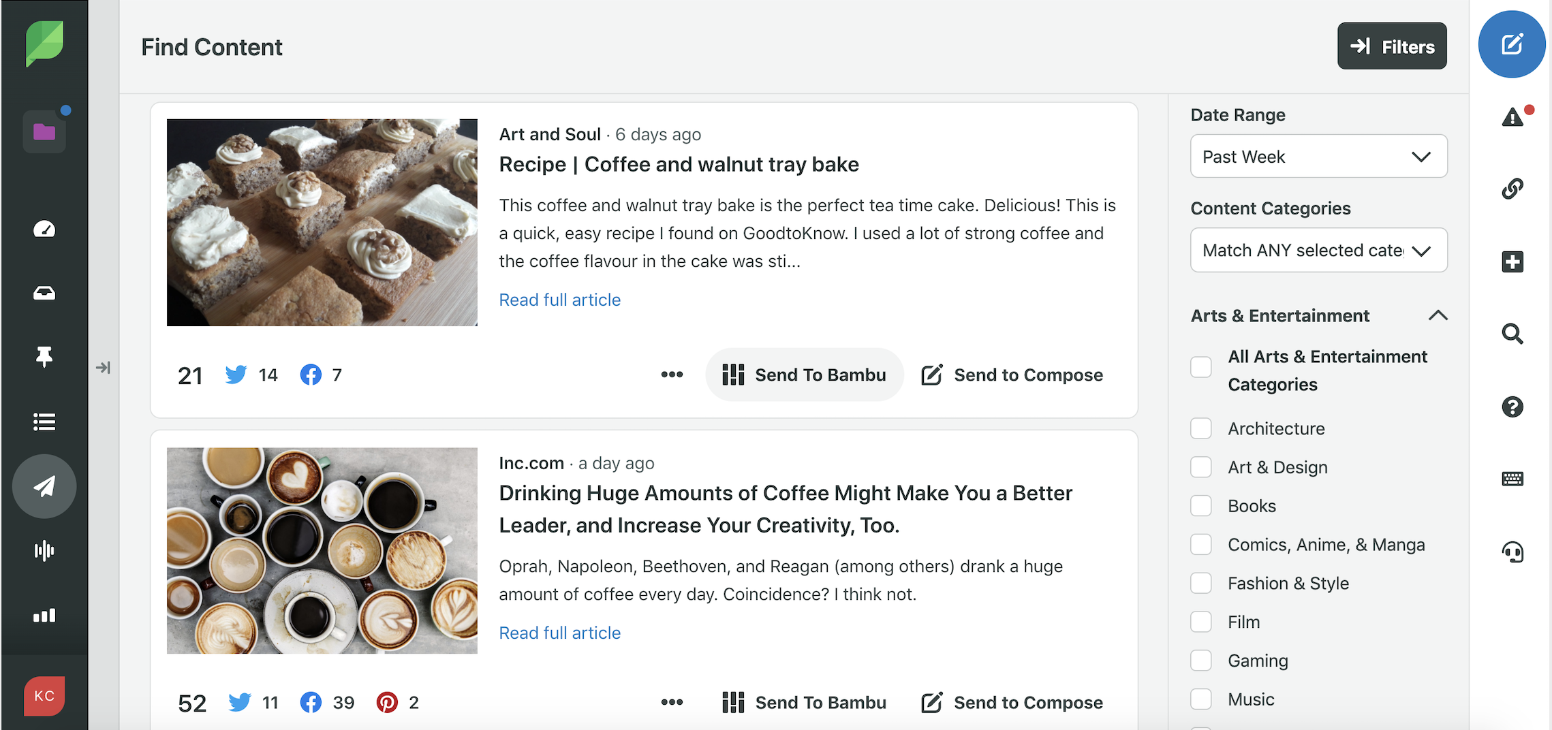Screen dimensions: 1552x730
Task: Open the Reports bar chart icon
Action: click(x=44, y=616)
